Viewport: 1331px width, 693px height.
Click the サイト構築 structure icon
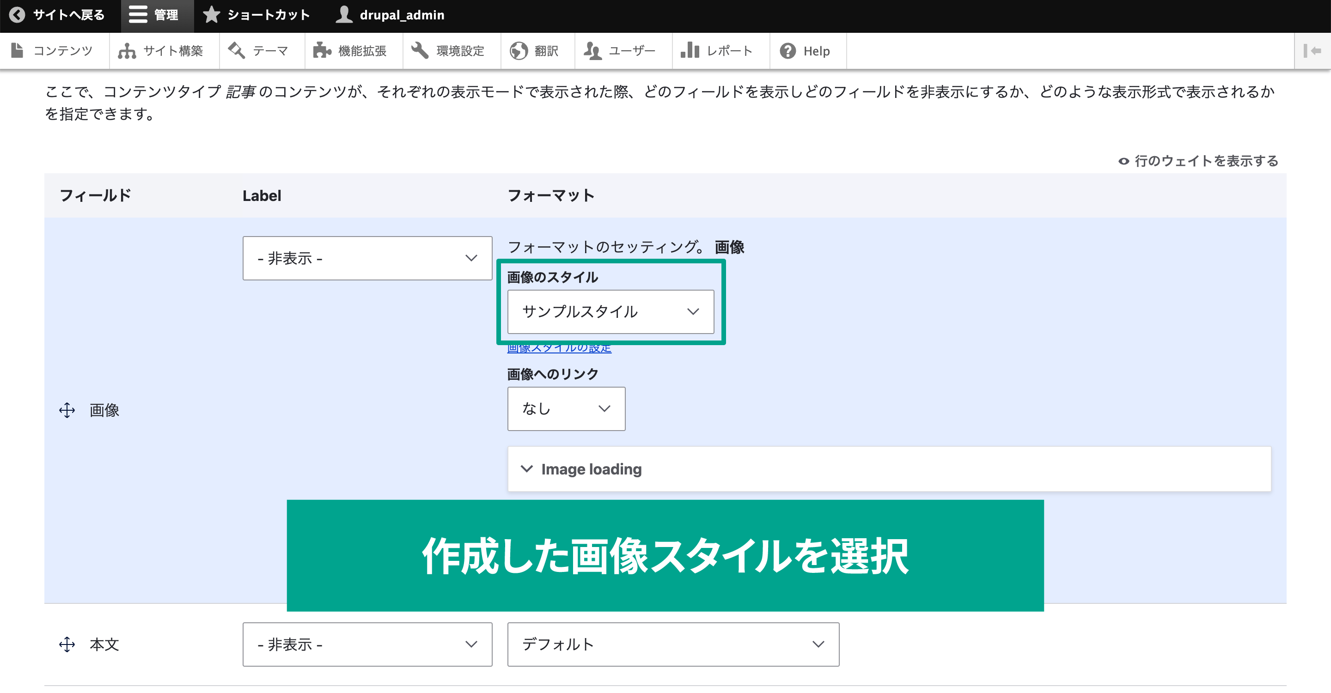(127, 51)
